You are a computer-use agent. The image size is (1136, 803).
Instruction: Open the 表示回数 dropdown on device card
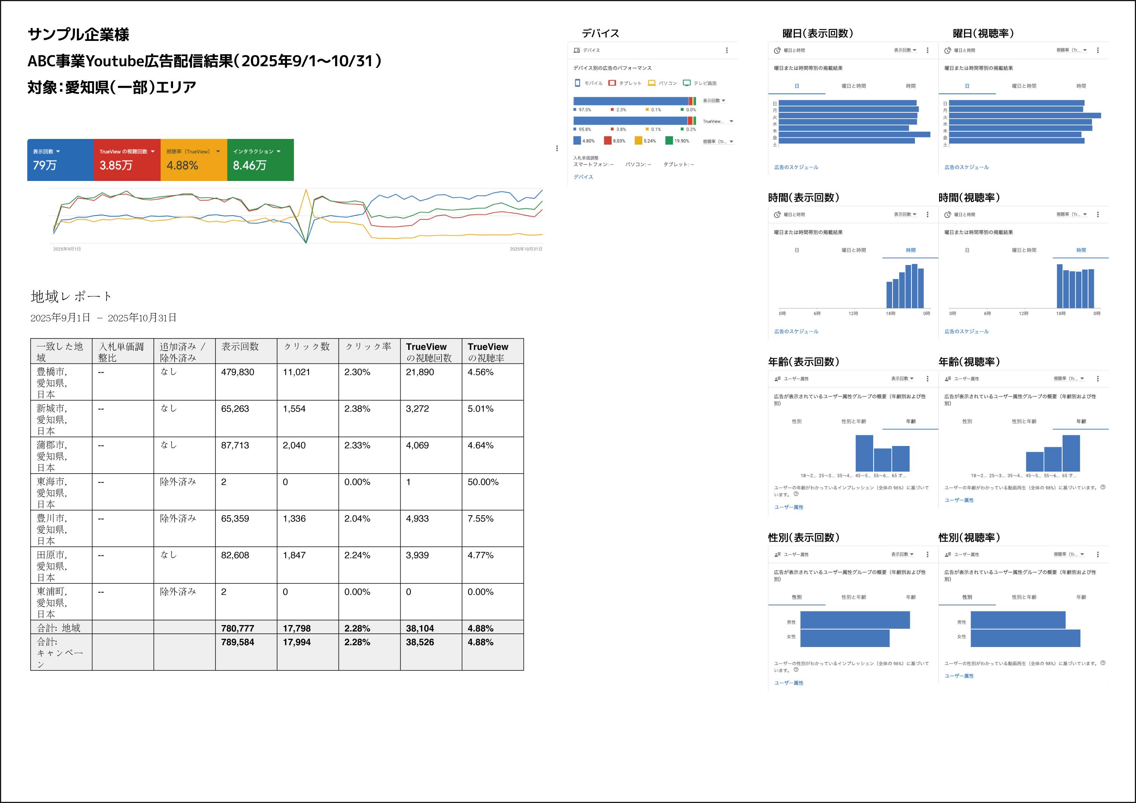[x=715, y=100]
